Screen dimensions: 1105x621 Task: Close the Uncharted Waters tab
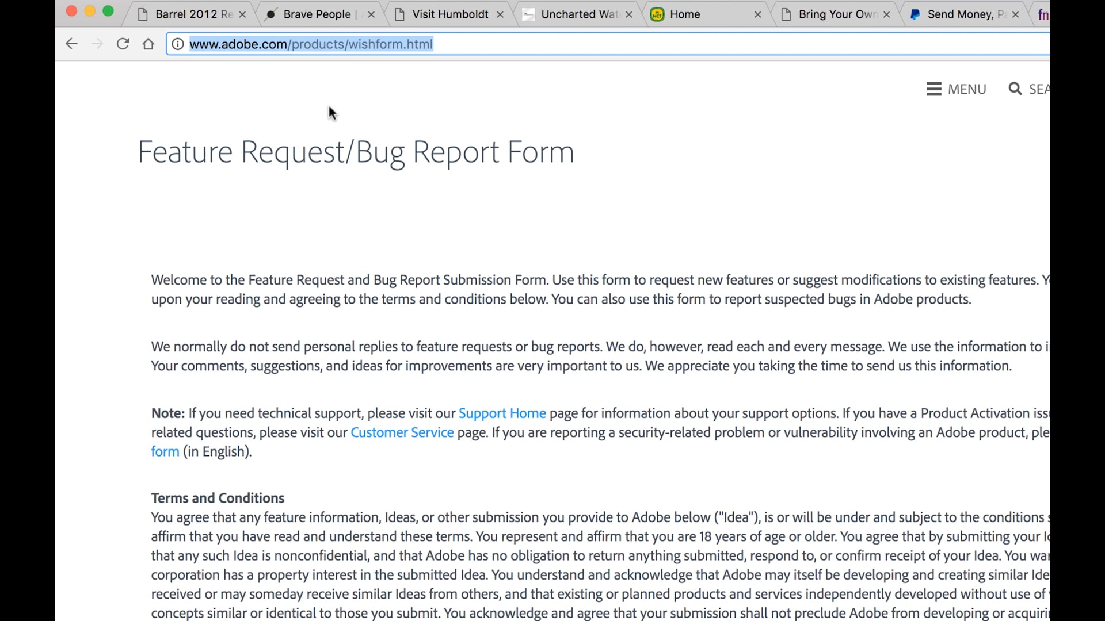(x=629, y=15)
